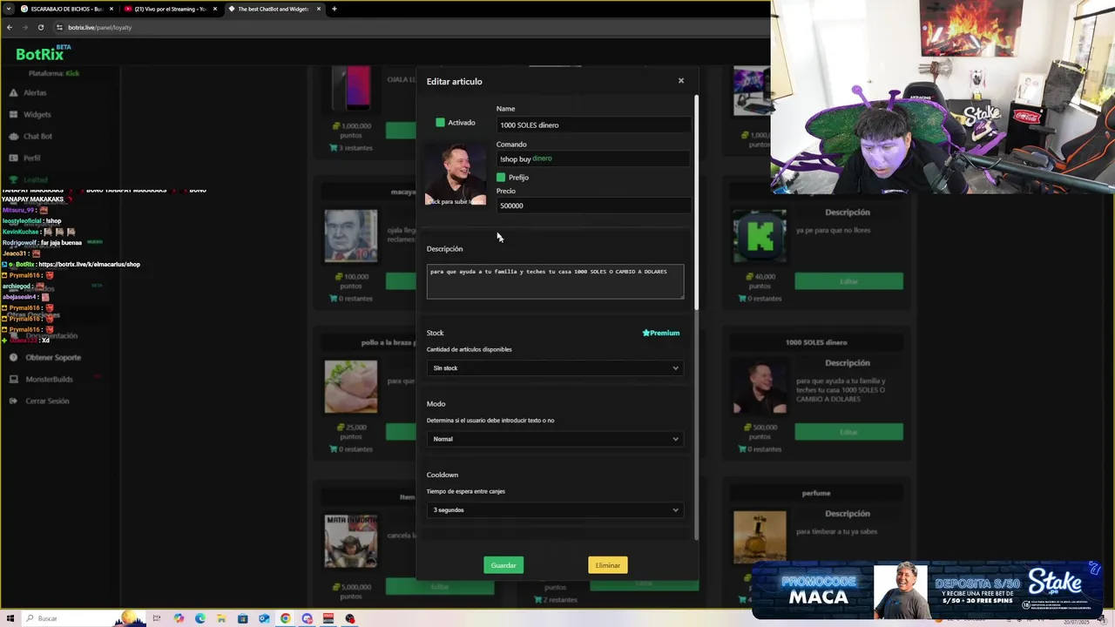Click Editar on the background 1000 SOLES dinero card

(848, 432)
